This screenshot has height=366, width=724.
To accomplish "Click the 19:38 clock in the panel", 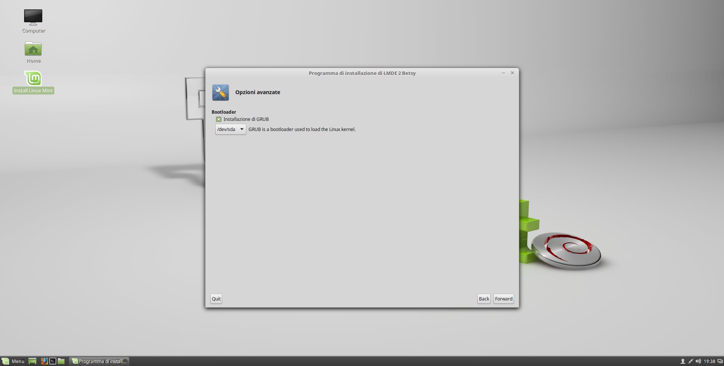I will click(709, 361).
